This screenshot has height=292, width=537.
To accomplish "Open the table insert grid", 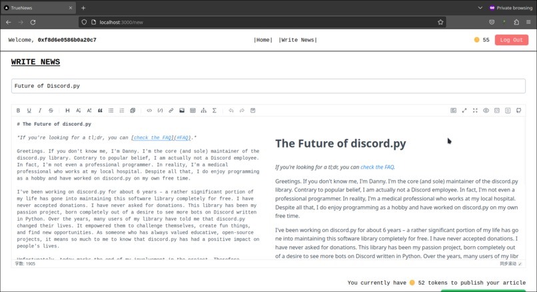I will click(193, 110).
